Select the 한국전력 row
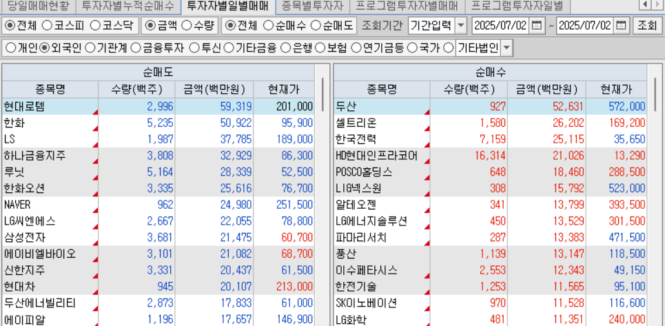This screenshot has width=665, height=326. [491, 139]
